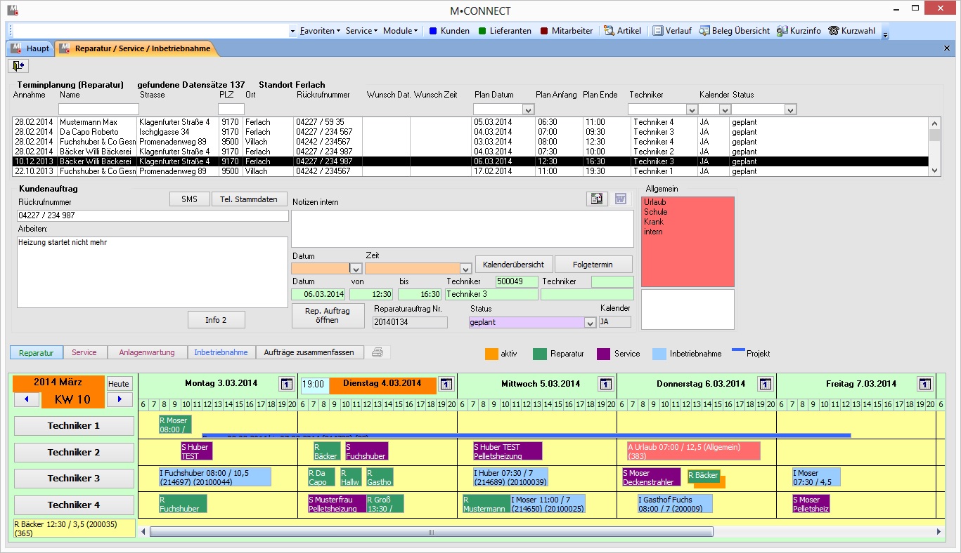Click the printer icon beside Aufträge zusammenfassen
961x553 pixels.
(378, 352)
